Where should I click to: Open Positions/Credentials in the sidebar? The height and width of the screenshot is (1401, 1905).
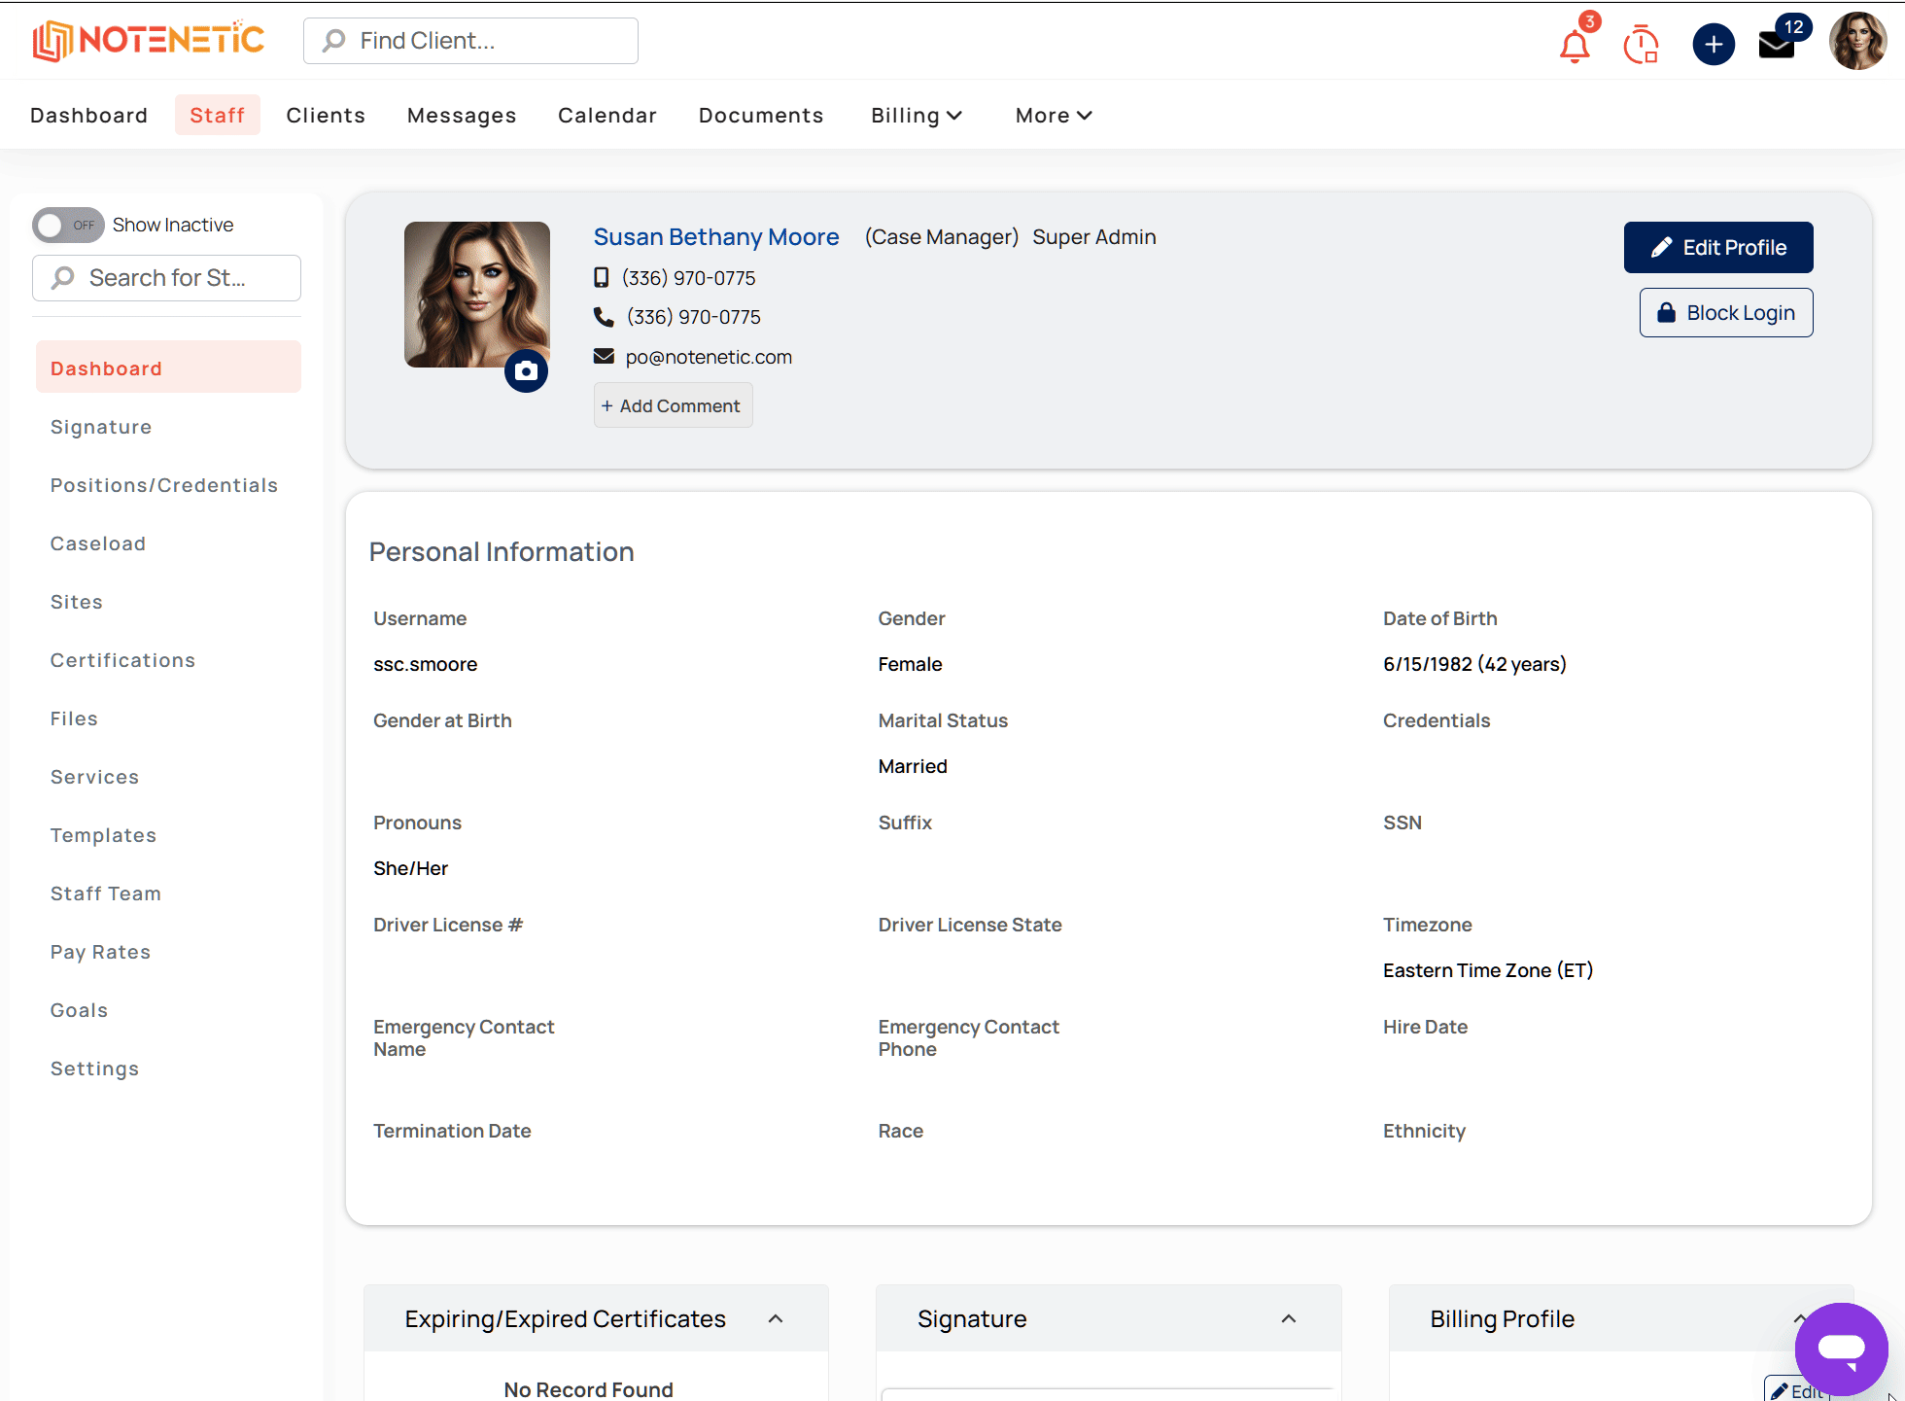(x=164, y=485)
